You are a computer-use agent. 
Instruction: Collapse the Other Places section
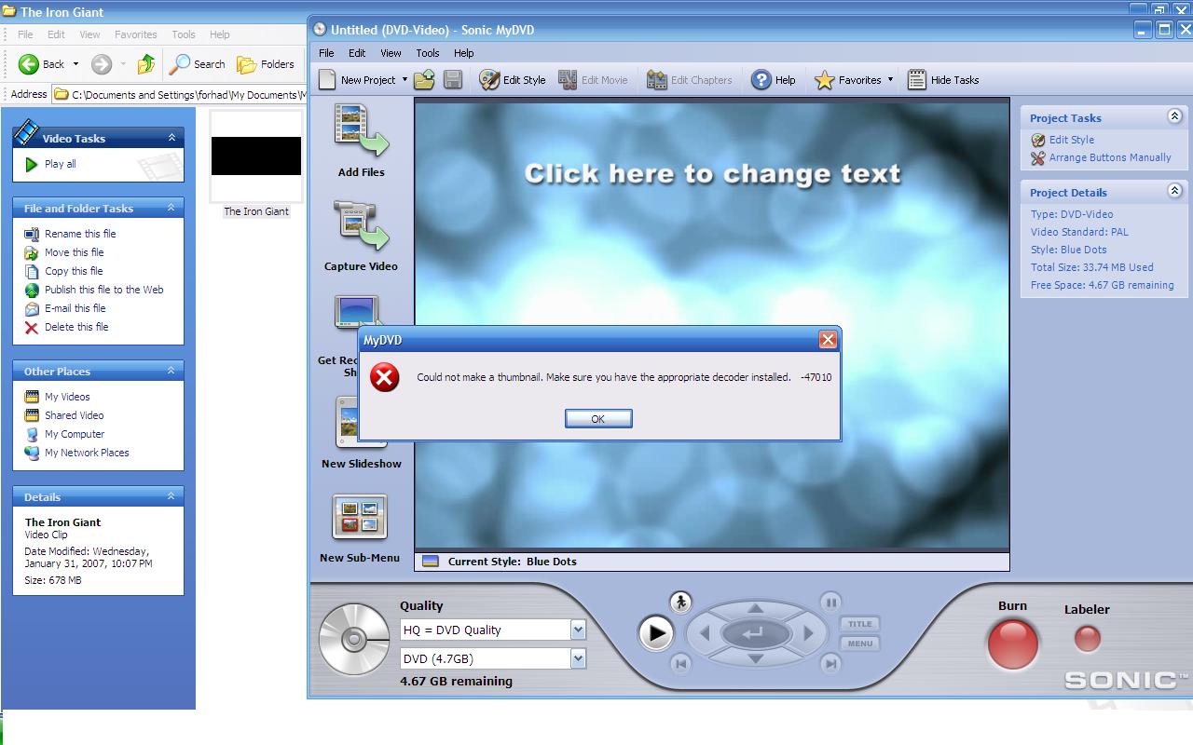(x=171, y=371)
